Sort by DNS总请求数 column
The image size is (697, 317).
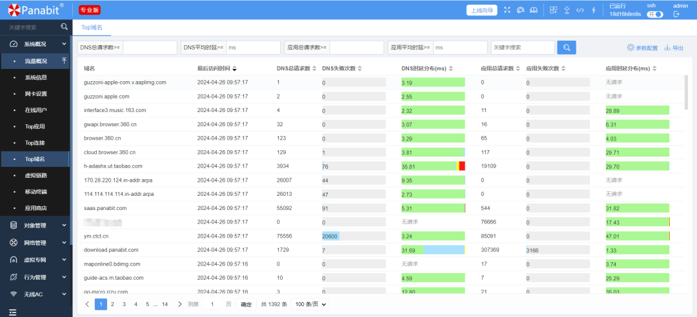click(314, 68)
